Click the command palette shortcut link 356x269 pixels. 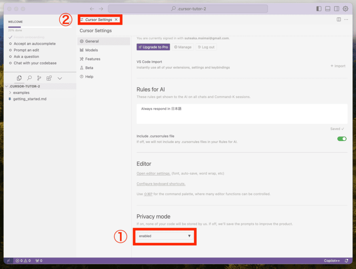[148, 194]
